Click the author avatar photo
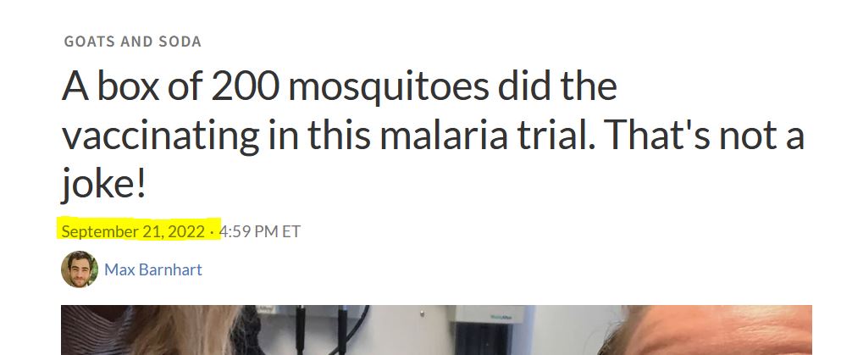The height and width of the screenshot is (355, 841). [79, 270]
